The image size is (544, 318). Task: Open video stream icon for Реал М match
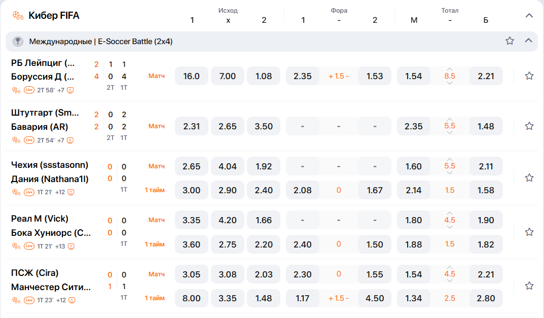[71, 246]
